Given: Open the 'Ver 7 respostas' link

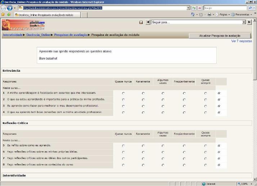Looking at the screenshot, I should pos(242,41).
